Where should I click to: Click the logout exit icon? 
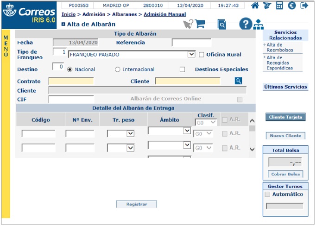pyautogui.click(x=304, y=6)
